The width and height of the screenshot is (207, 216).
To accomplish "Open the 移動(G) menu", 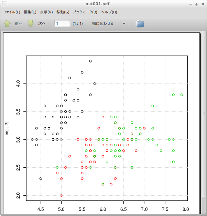I will point(62,12).
